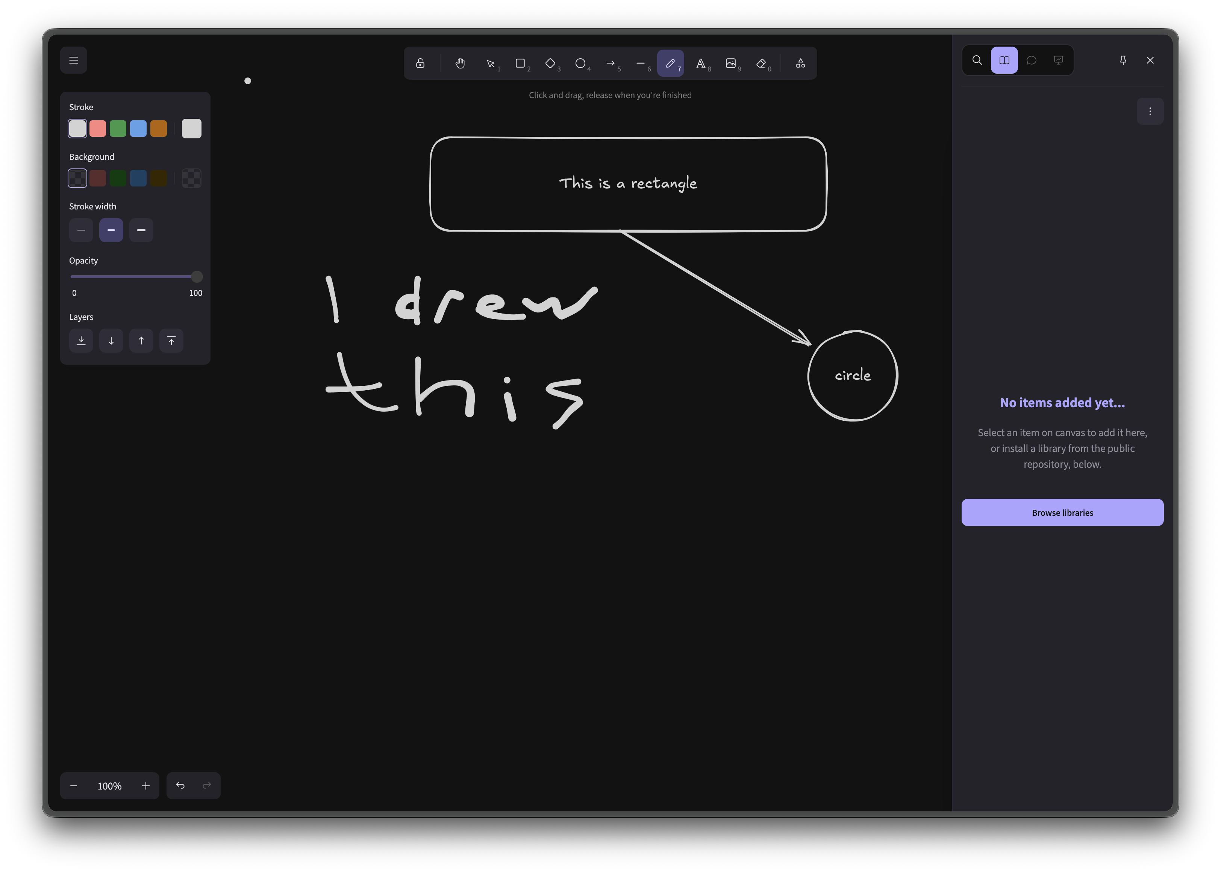1221x873 pixels.
Task: Activate the Eraser tool
Action: 762,63
